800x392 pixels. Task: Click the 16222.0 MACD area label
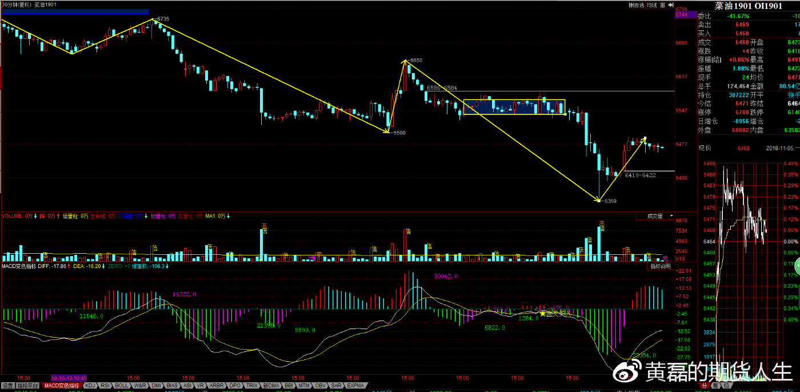pyautogui.click(x=185, y=294)
